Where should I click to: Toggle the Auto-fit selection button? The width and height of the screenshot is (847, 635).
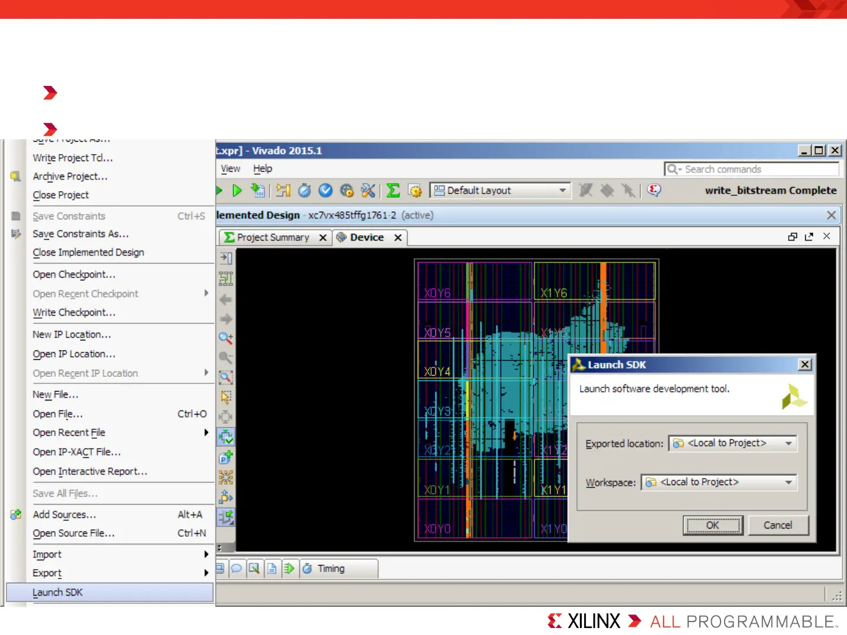point(225,437)
